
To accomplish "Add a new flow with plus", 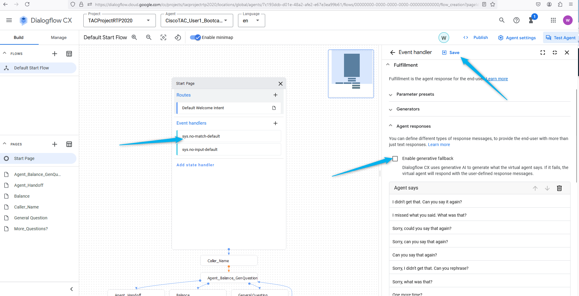I will 55,54.
